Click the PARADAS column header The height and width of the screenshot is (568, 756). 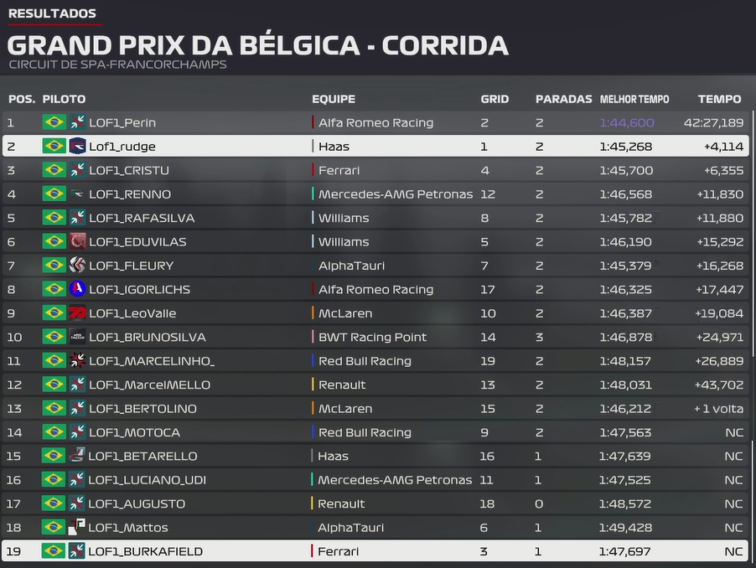[563, 99]
